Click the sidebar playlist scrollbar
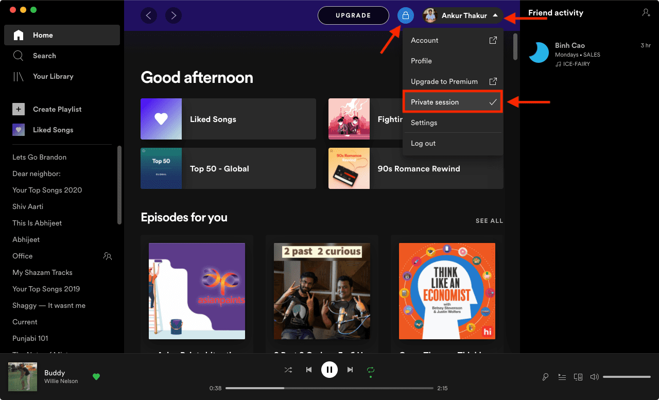This screenshot has width=659, height=400. (x=119, y=185)
